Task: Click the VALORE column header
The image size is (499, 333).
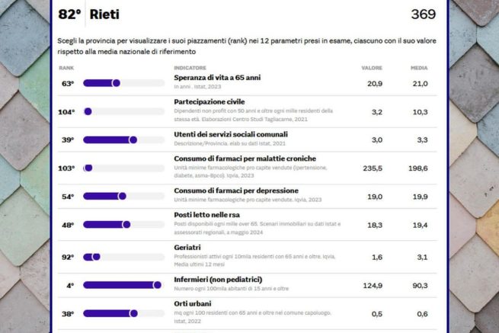Action: [372, 68]
